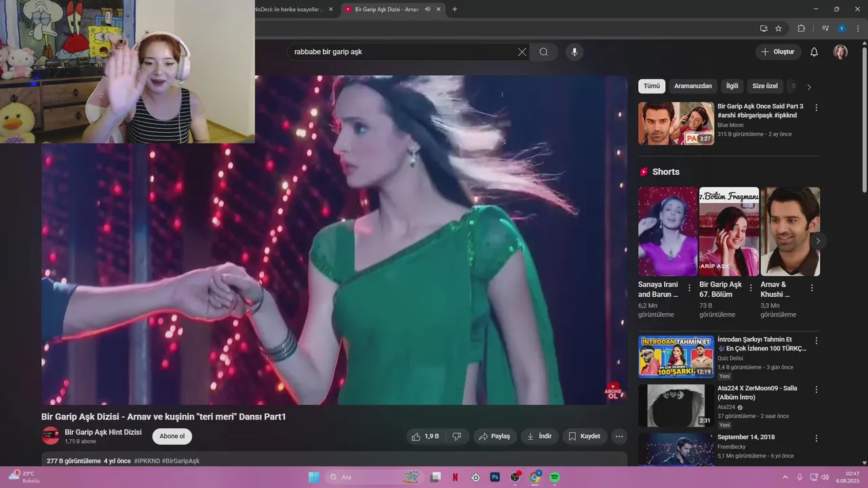Open options for Sanaya Irani short

click(x=690, y=288)
